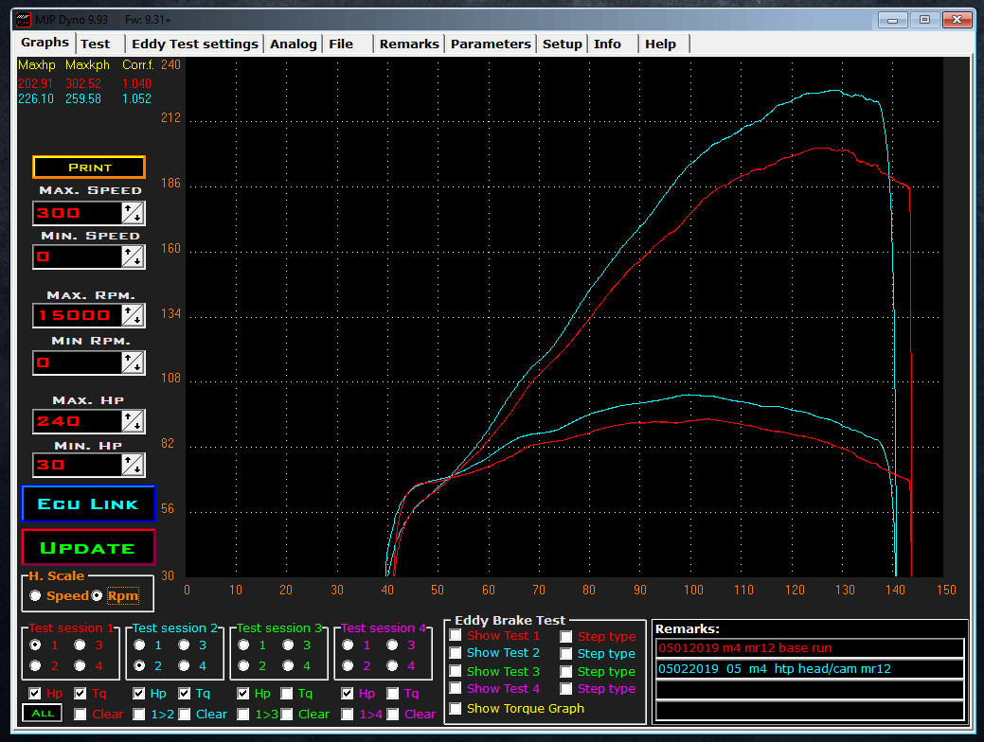The height and width of the screenshot is (742, 984).
Task: Check red Step type for Test 1
Action: point(566,636)
